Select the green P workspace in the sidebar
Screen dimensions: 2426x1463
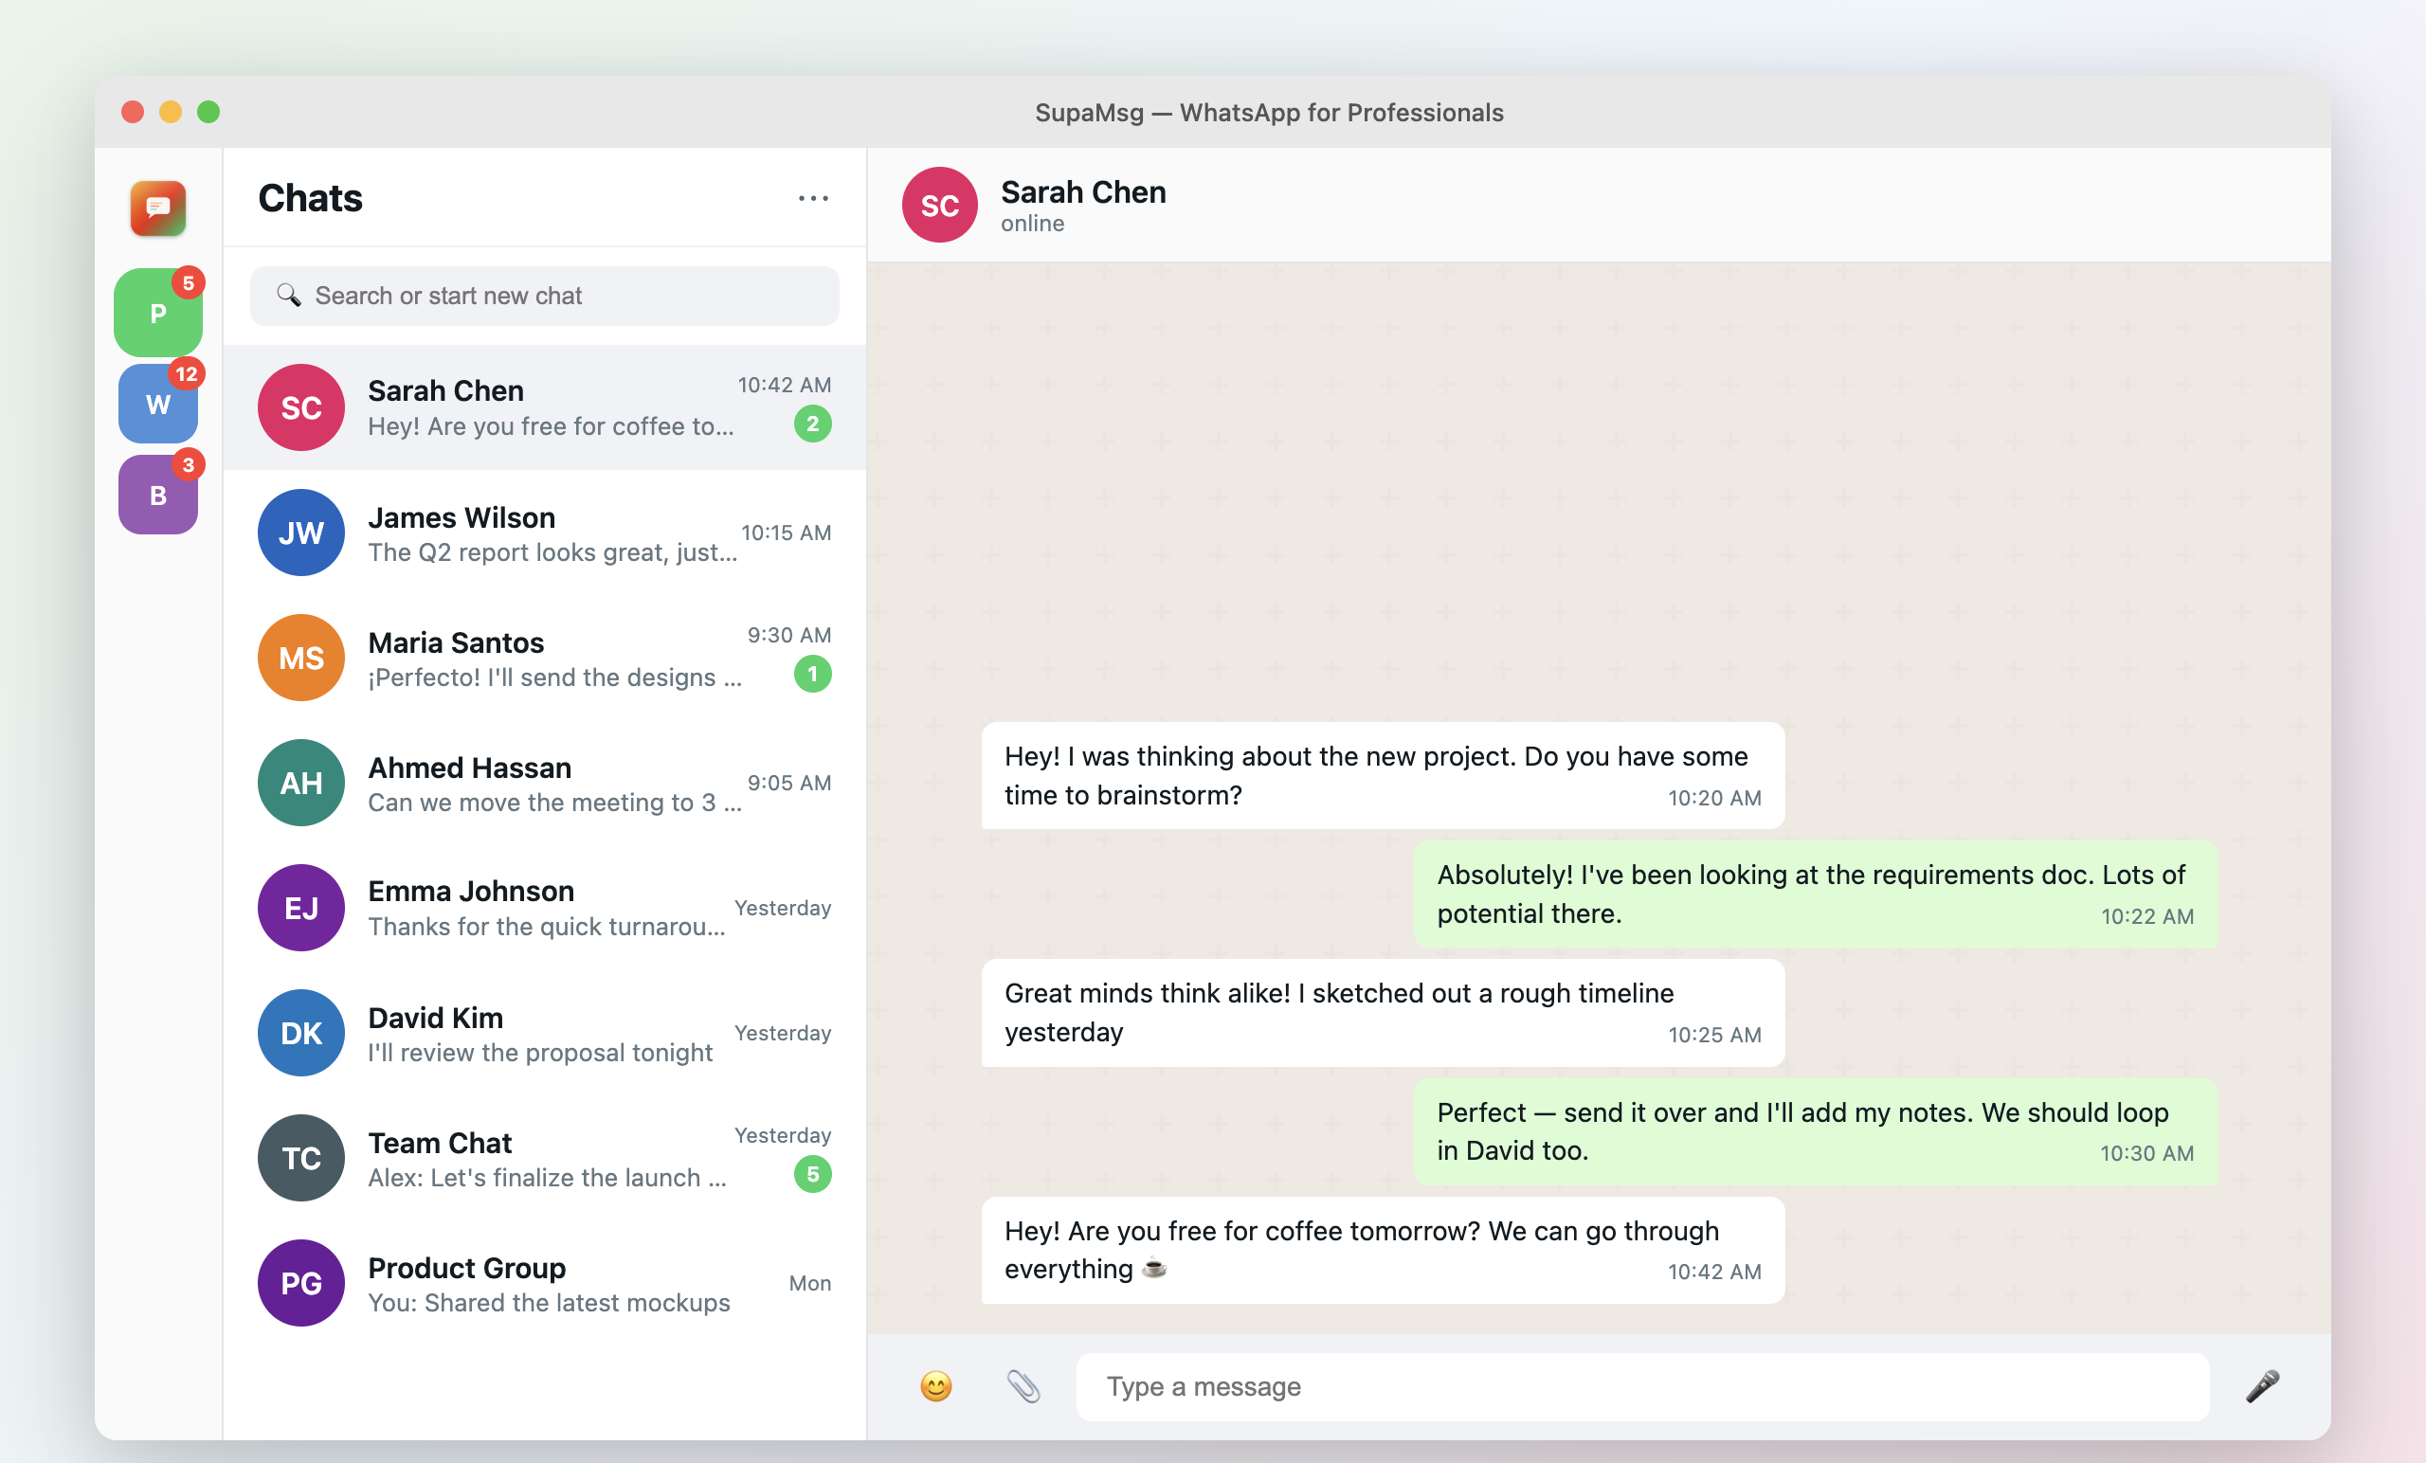157,313
